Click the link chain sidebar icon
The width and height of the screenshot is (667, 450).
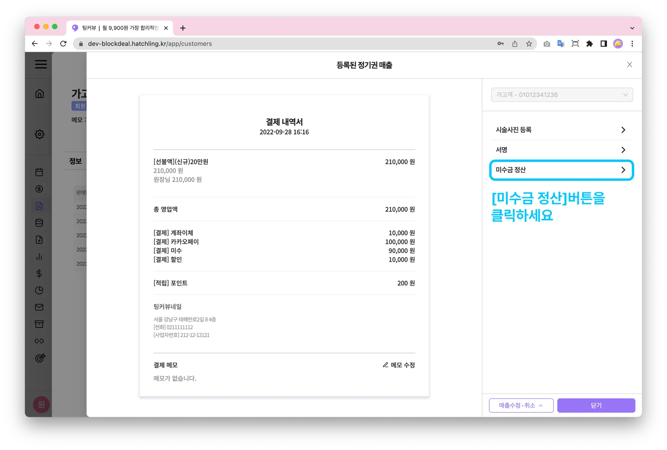pos(39,341)
